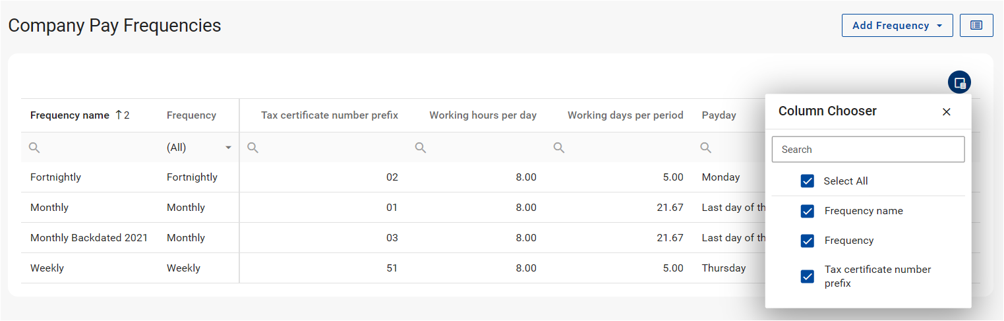Uncheck the Tax certificate number prefix checkbox
The width and height of the screenshot is (1004, 321).
808,276
